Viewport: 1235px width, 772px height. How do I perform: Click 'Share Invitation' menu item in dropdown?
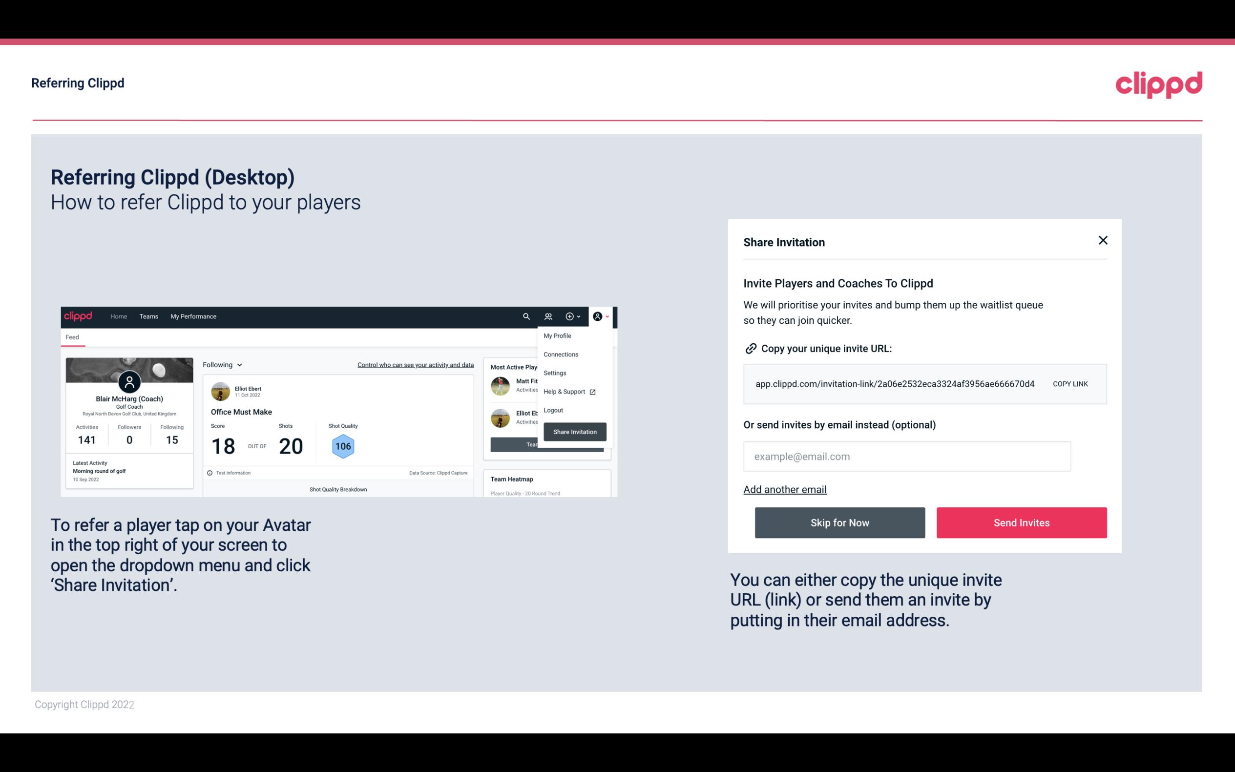pos(573,431)
